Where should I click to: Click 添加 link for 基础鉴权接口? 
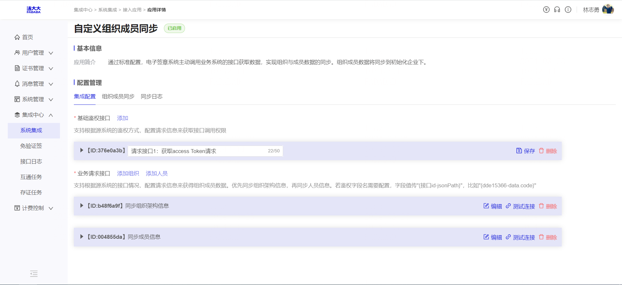(x=122, y=118)
